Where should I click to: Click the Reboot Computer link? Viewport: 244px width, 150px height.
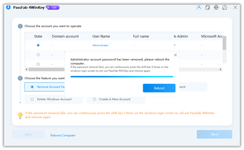[x=63, y=135]
